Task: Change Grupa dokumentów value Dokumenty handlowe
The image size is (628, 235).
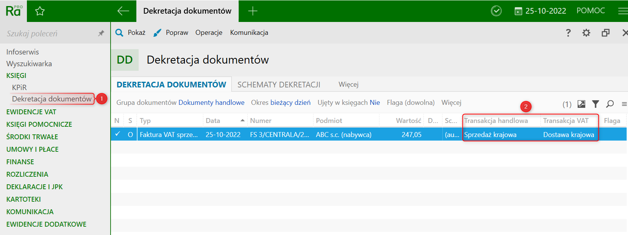Action: 211,103
